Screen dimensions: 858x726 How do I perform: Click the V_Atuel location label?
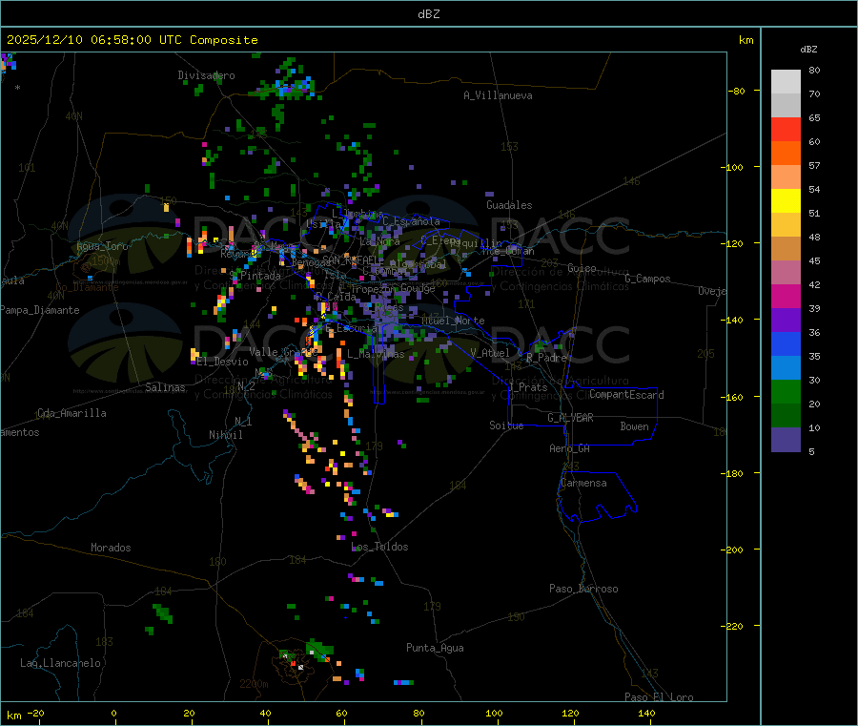(x=490, y=353)
